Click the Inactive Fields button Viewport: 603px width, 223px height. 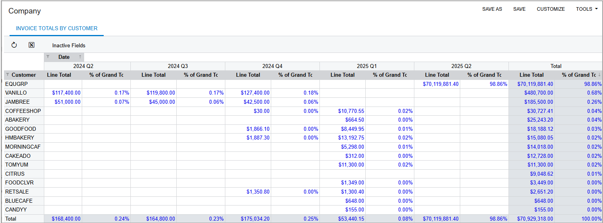click(x=69, y=45)
